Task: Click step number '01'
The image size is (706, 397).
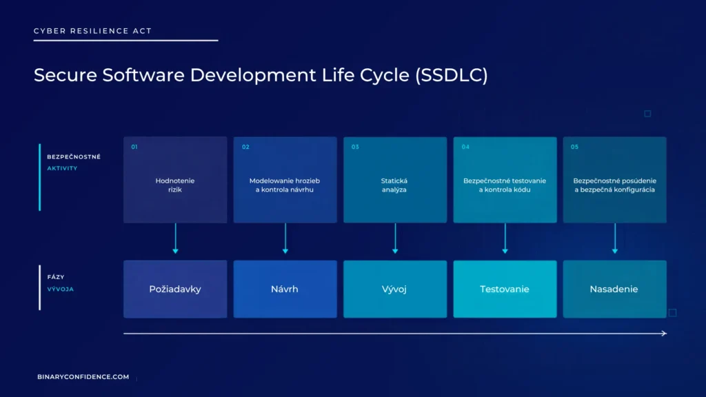Action: click(x=134, y=147)
